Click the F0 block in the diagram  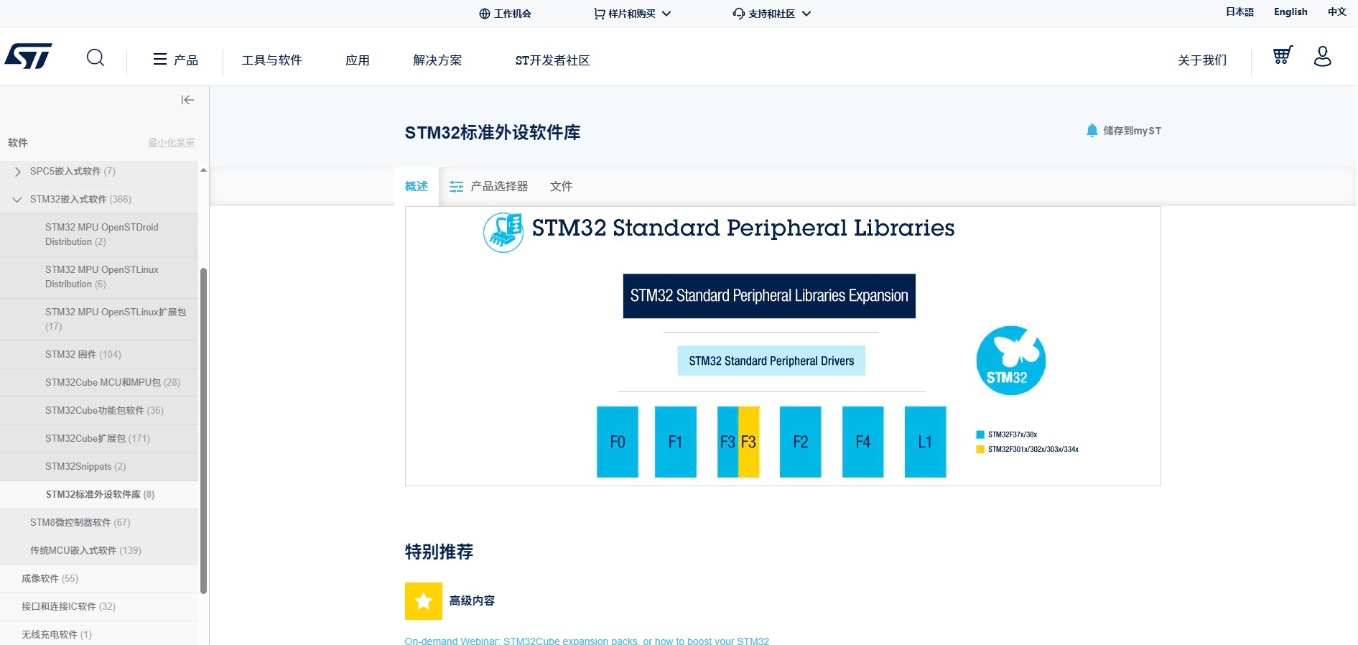click(x=618, y=442)
